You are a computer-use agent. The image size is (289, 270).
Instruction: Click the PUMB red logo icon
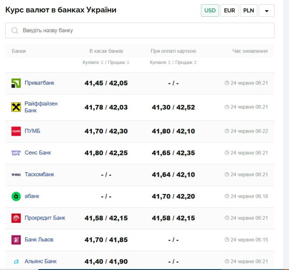click(16, 131)
